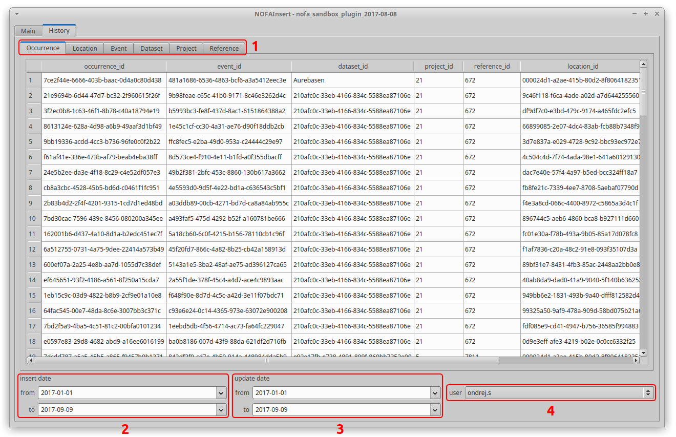The width and height of the screenshot is (676, 437).
Task: Select row header 5
Action: pyautogui.click(x=34, y=141)
